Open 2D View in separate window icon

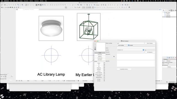(104, 79)
